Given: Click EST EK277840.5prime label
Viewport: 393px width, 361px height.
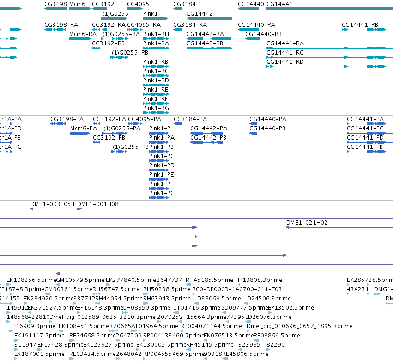Looking at the screenshot, I should pos(131,280).
